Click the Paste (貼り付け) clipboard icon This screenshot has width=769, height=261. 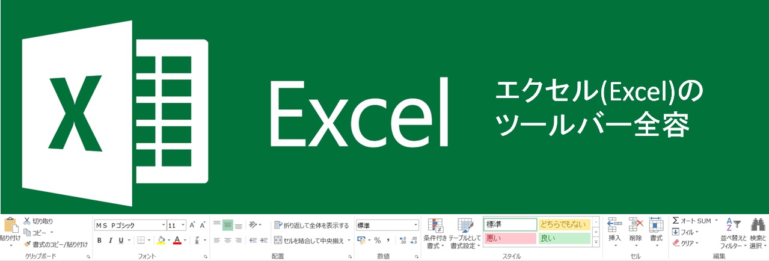click(10, 226)
